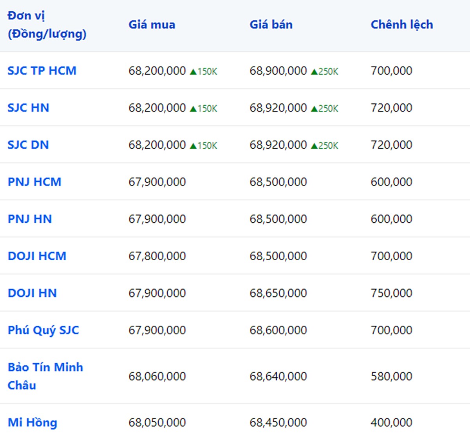Select PNJ HN difference 600,000
This screenshot has height=438, width=470.
click(391, 219)
